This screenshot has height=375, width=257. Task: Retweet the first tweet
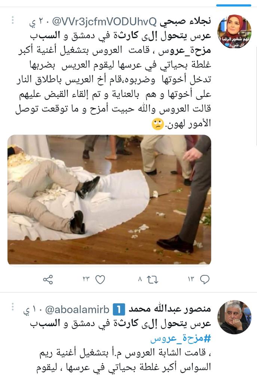[x=153, y=279]
